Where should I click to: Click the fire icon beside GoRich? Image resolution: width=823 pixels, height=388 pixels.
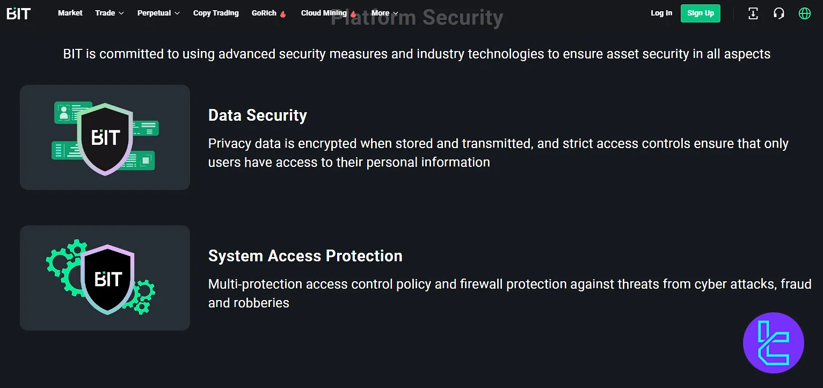283,14
